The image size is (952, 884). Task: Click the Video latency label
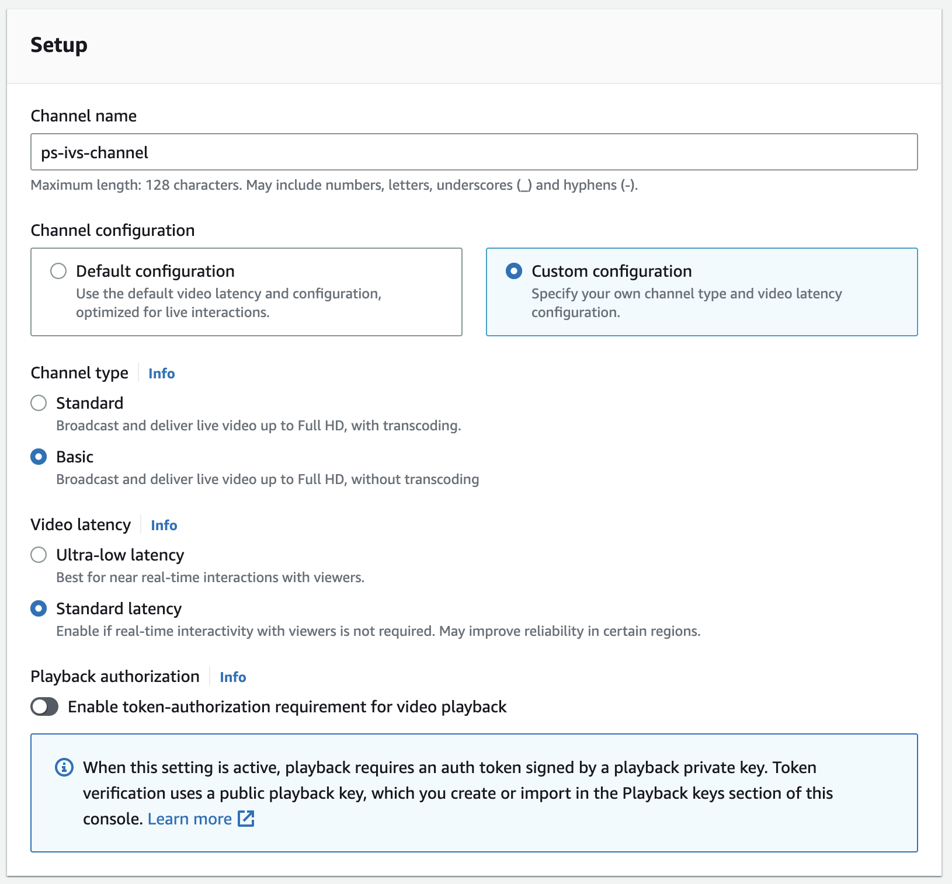click(x=81, y=524)
